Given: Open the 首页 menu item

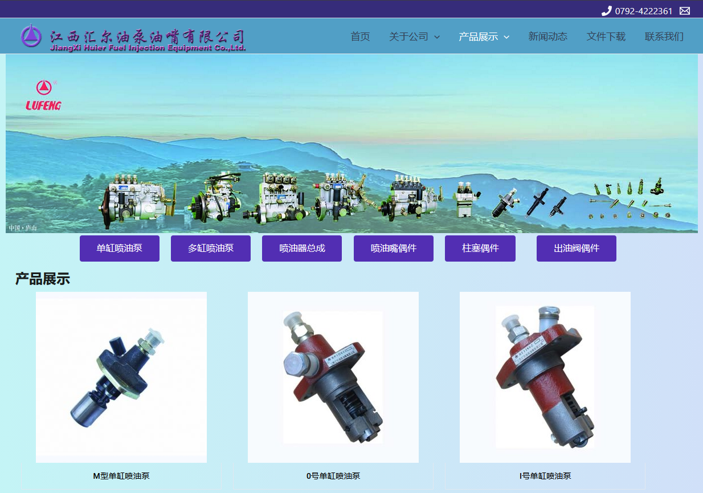Looking at the screenshot, I should [360, 36].
